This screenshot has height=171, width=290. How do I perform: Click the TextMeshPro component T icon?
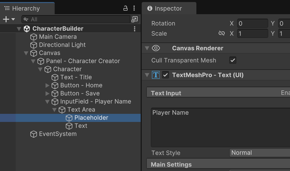coord(156,75)
